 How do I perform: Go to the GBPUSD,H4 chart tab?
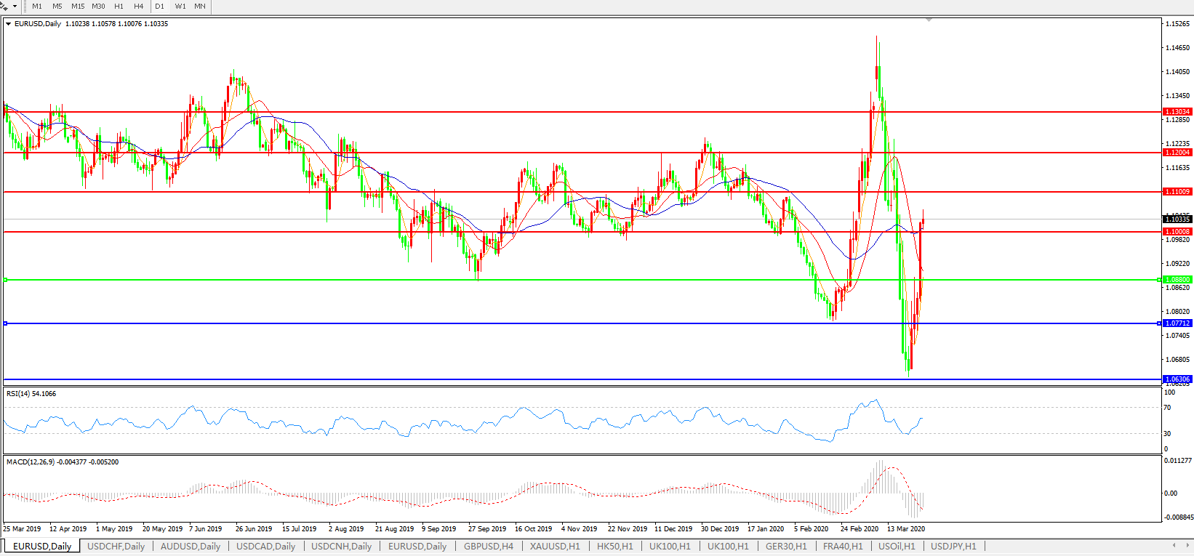point(489,547)
